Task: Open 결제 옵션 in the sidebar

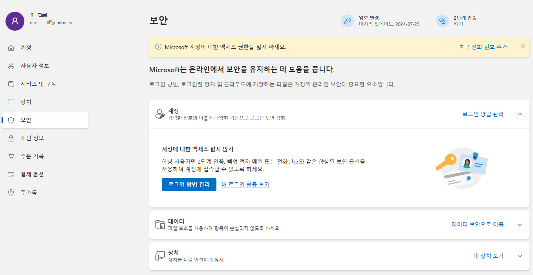Action: pos(45,174)
